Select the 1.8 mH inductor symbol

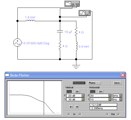(30, 20)
